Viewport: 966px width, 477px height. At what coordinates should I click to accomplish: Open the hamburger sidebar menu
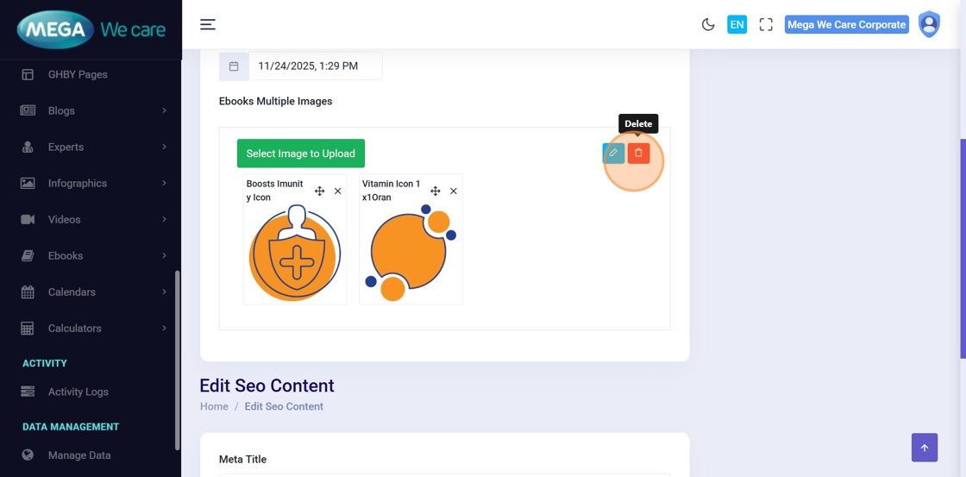tap(208, 24)
